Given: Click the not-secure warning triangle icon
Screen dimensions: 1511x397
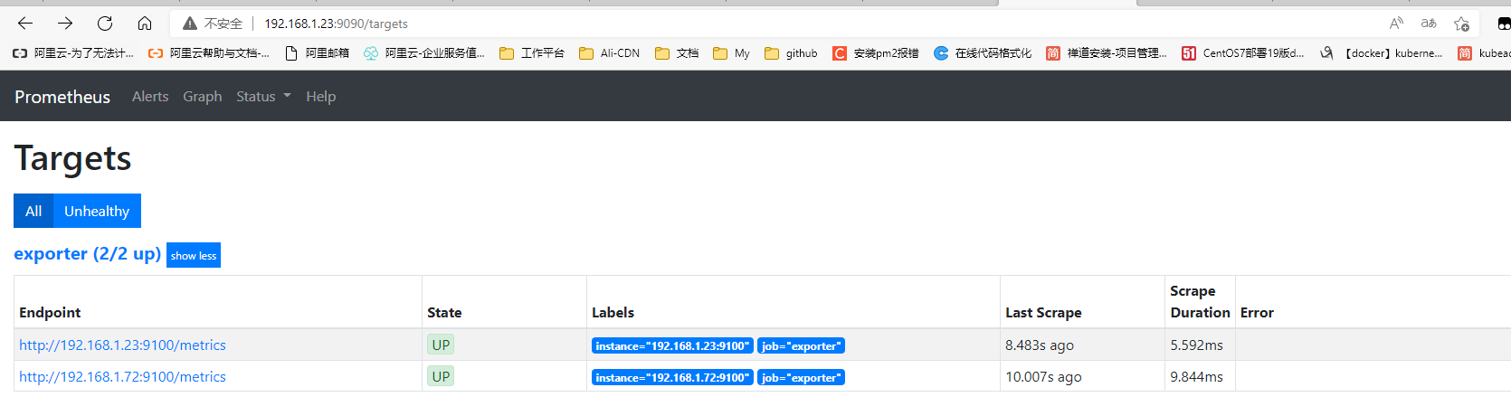Looking at the screenshot, I should coord(189,24).
